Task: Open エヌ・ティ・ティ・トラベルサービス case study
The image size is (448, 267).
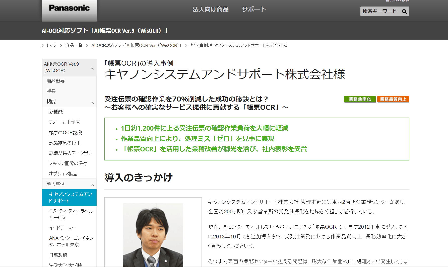Action: [x=71, y=214]
